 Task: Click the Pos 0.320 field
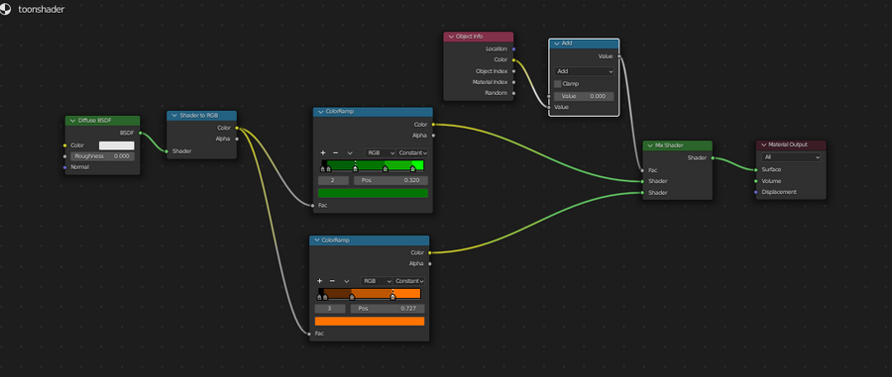coord(390,180)
